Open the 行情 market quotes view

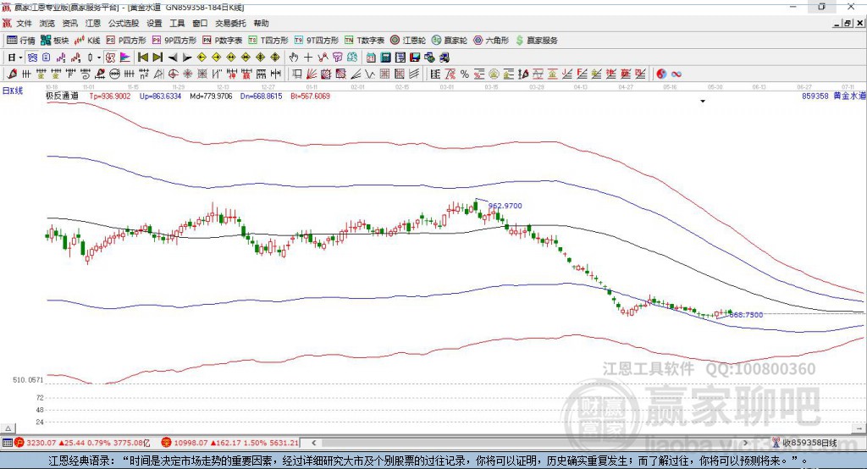[x=20, y=41]
